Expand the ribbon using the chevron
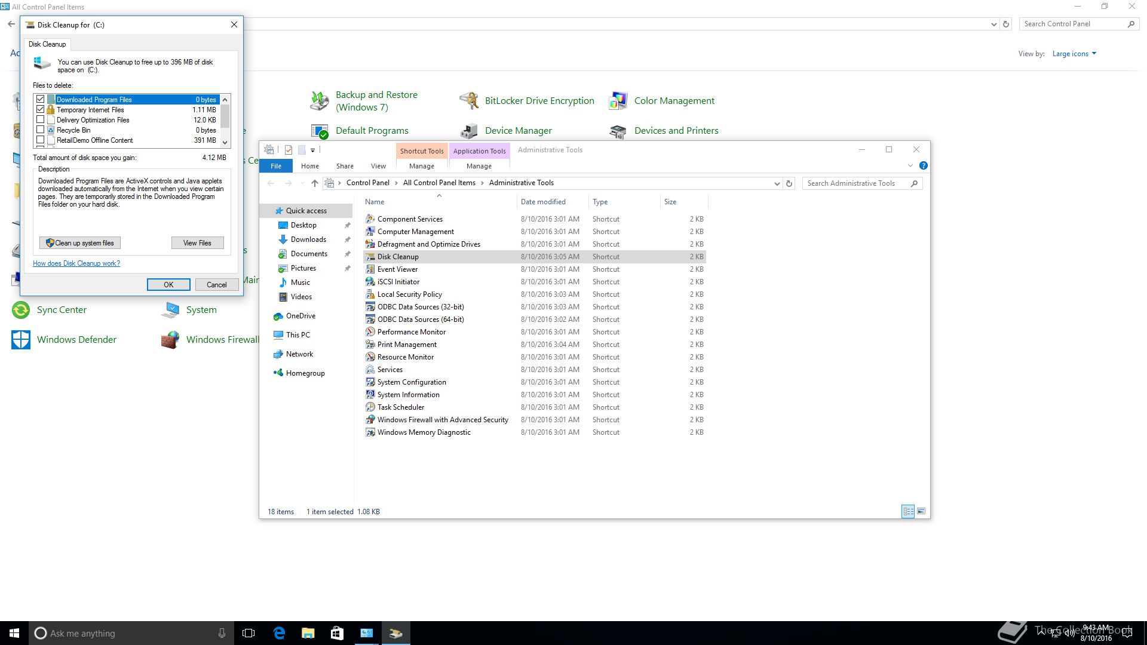The width and height of the screenshot is (1147, 645). pyautogui.click(x=910, y=165)
